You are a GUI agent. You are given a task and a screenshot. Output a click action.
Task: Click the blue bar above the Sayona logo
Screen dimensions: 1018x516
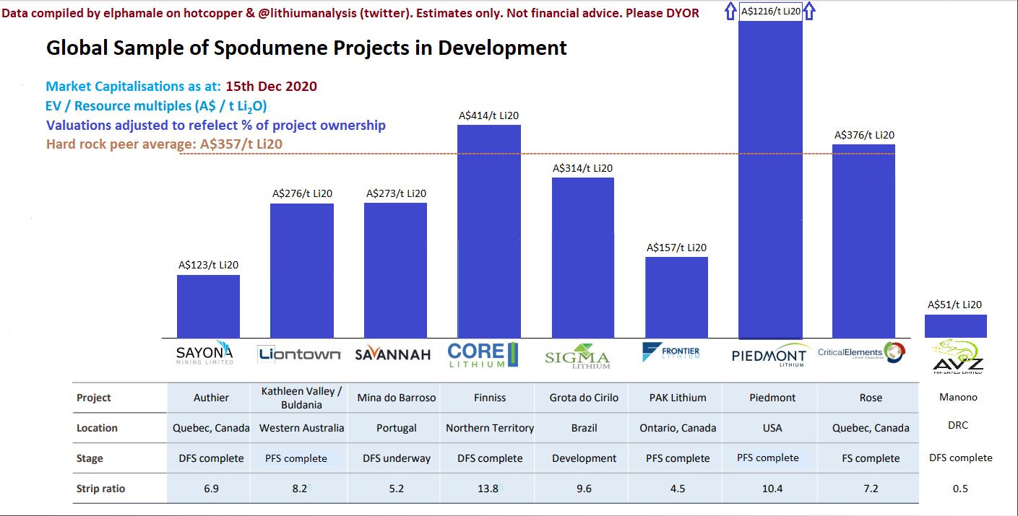point(208,306)
